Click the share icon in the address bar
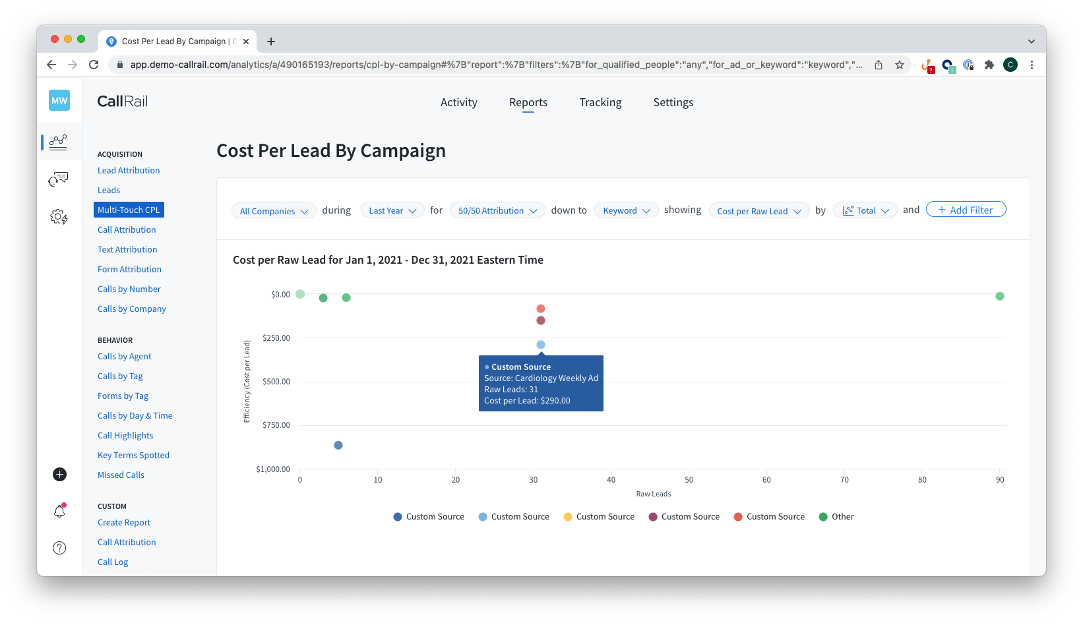Screen dimensions: 1083x625 tap(879, 65)
